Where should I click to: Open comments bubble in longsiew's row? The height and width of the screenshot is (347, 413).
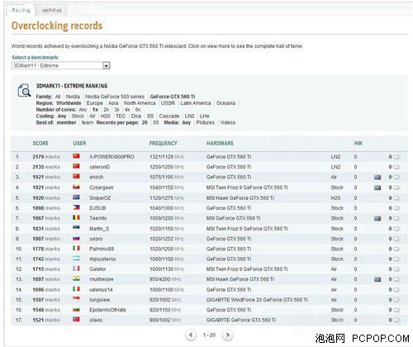coord(396,300)
